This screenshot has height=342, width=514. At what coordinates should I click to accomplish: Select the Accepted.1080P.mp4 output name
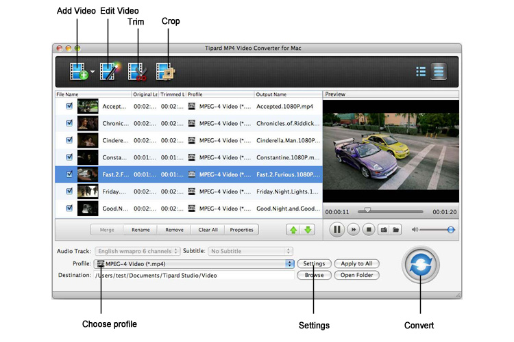[x=285, y=107]
